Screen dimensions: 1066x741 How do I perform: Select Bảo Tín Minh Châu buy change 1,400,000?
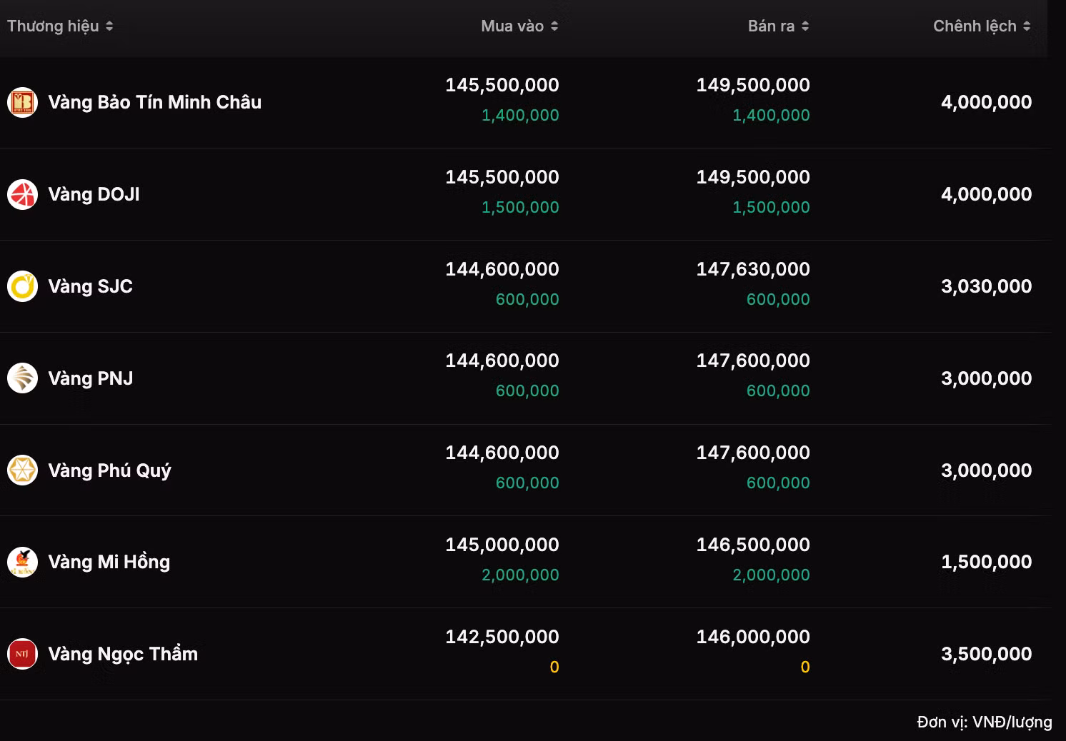point(520,115)
